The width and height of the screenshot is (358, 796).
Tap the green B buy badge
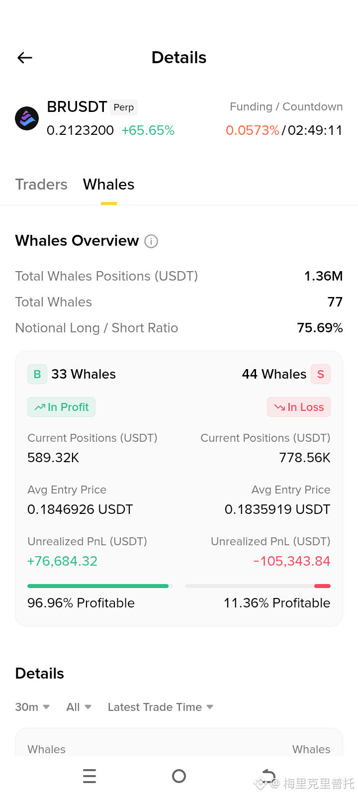click(x=37, y=374)
